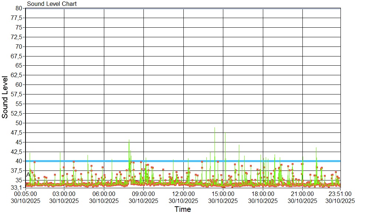
Task: Click the green peak just before 09:00:00
Action: coord(129,141)
